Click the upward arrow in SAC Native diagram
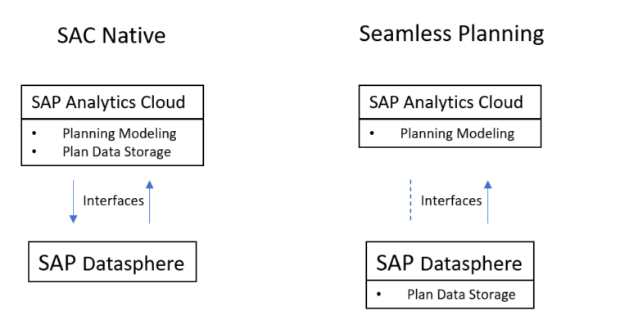This screenshot has height=320, width=629. coord(150,201)
